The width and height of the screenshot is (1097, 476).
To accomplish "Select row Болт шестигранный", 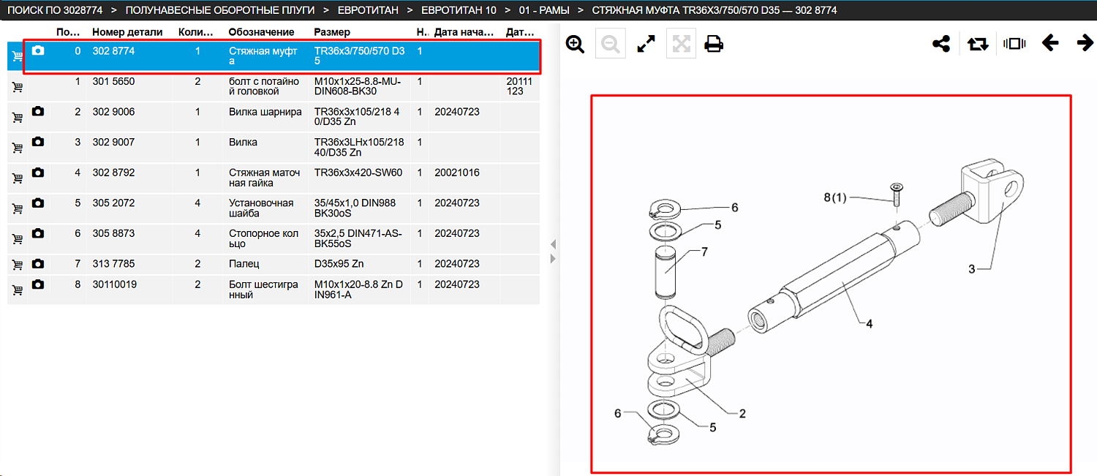I will 274,290.
